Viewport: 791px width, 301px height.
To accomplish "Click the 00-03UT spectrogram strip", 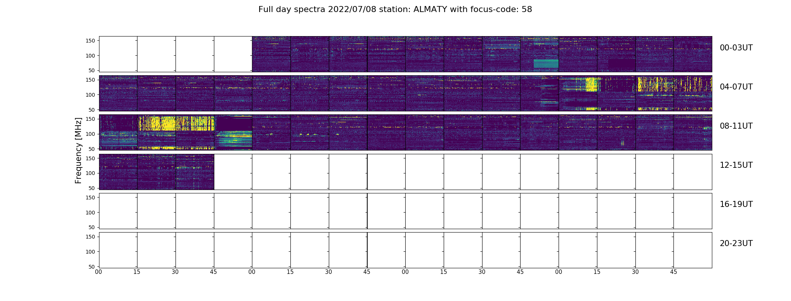I will pyautogui.click(x=482, y=54).
